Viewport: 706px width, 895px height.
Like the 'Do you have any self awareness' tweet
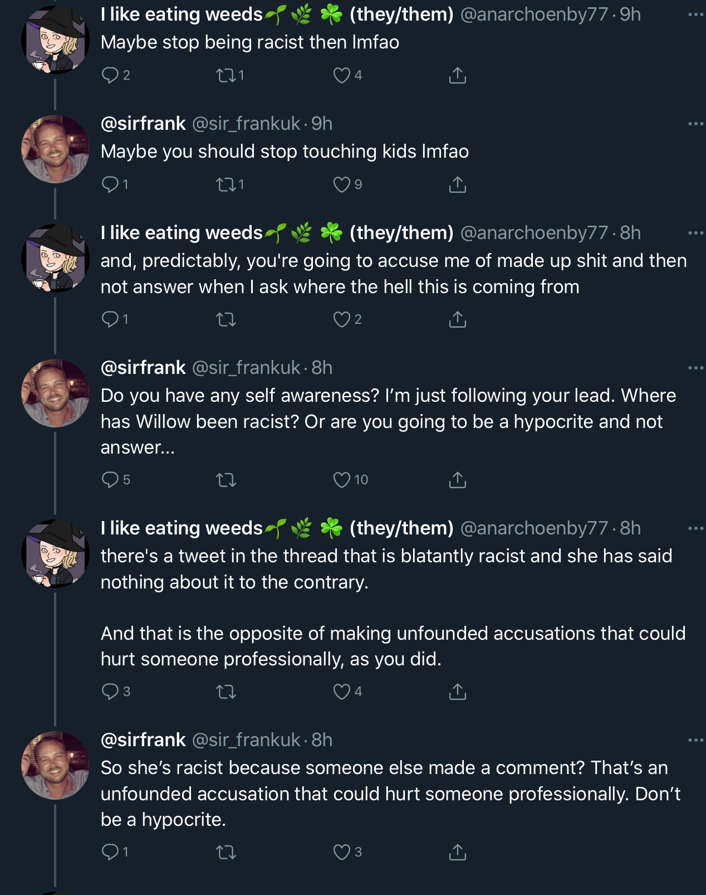(342, 480)
